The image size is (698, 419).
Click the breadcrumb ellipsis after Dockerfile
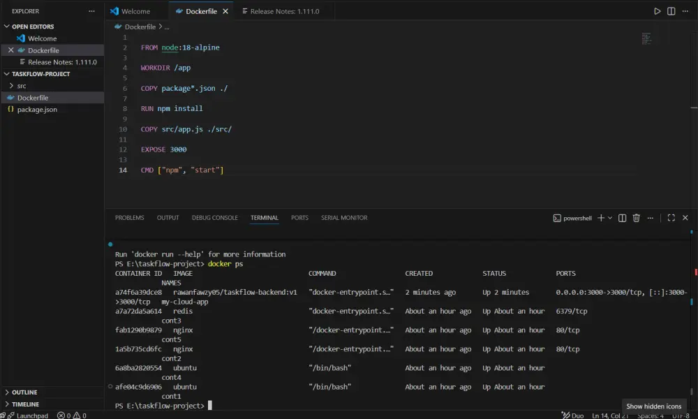pos(167,27)
